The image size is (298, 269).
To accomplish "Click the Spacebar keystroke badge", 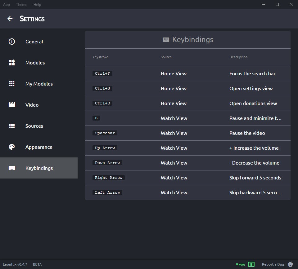I will pyautogui.click(x=105, y=133).
